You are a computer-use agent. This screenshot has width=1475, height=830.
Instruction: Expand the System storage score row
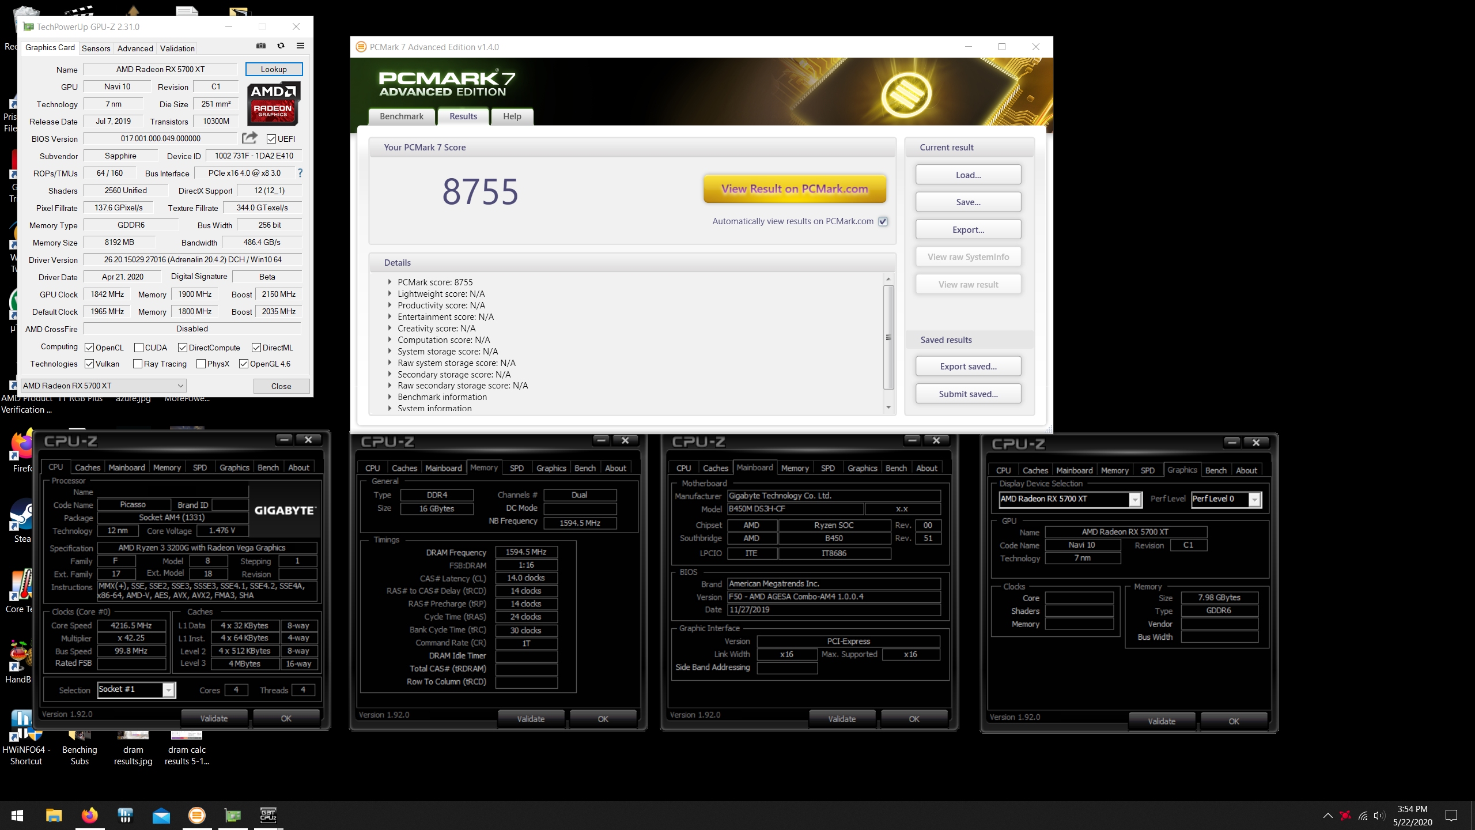tap(390, 352)
